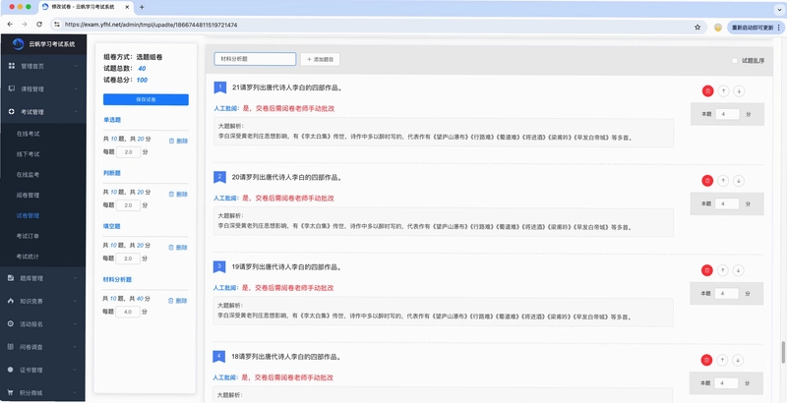The width and height of the screenshot is (787, 403).
Task: Click the 题库管理 icon in sidebar
Action: pyautogui.click(x=11, y=278)
